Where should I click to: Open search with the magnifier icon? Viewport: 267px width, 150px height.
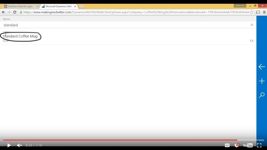tap(262, 95)
